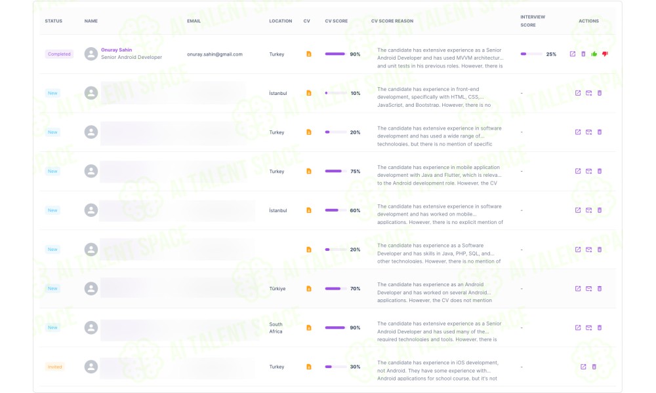Open details for the 10% score candidate

(x=578, y=93)
